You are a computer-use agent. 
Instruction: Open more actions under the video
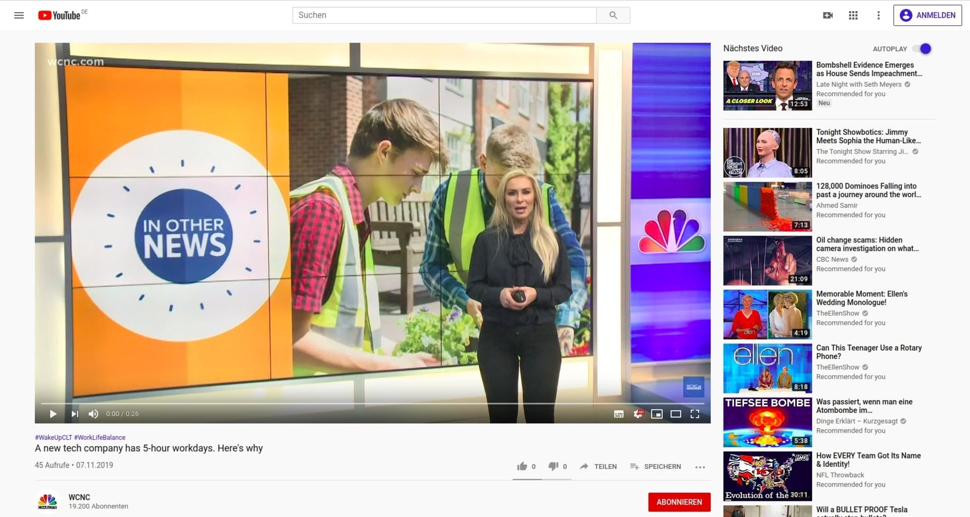pyautogui.click(x=700, y=467)
